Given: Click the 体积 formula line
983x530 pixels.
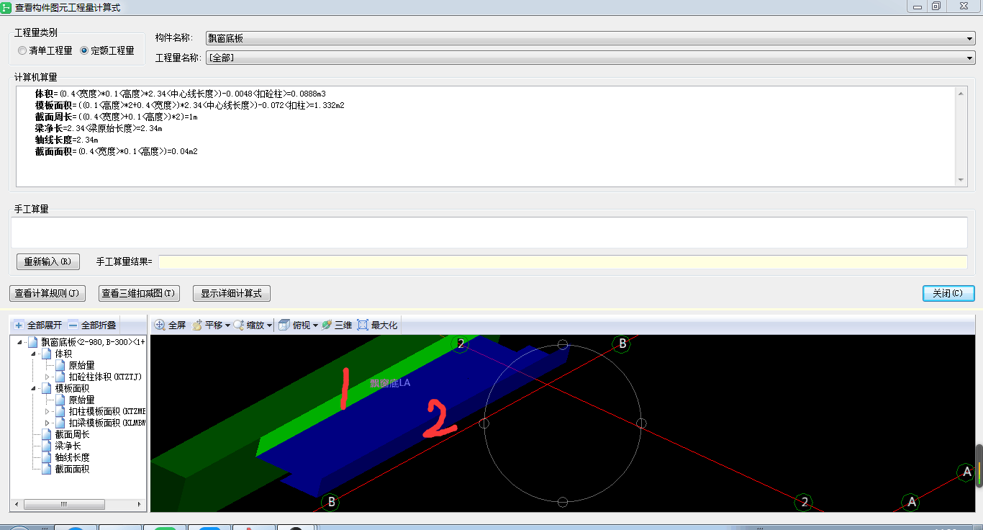Looking at the screenshot, I should (x=180, y=94).
